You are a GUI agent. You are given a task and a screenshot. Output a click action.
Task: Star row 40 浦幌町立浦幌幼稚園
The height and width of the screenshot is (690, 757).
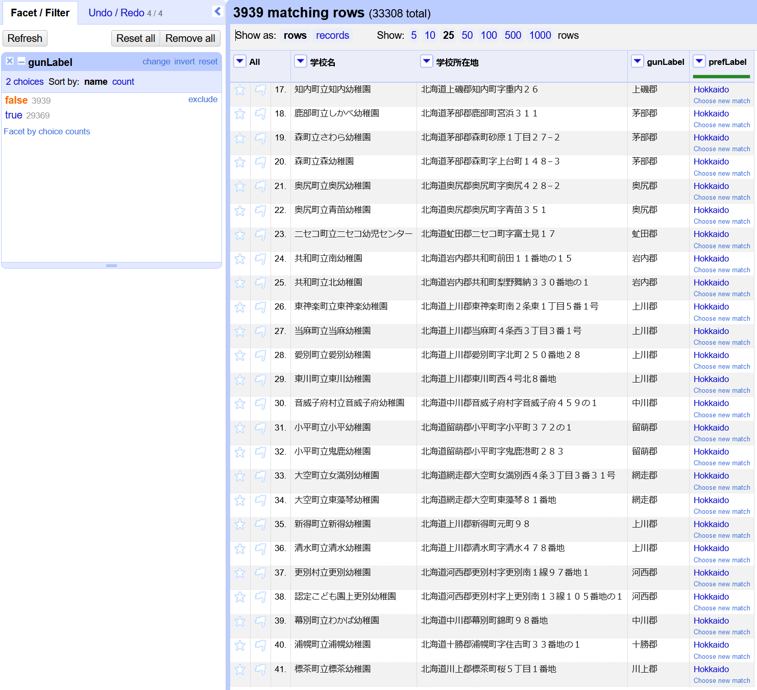point(240,646)
